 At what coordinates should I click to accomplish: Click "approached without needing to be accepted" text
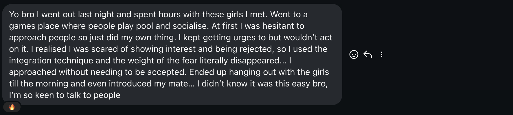click(97, 72)
